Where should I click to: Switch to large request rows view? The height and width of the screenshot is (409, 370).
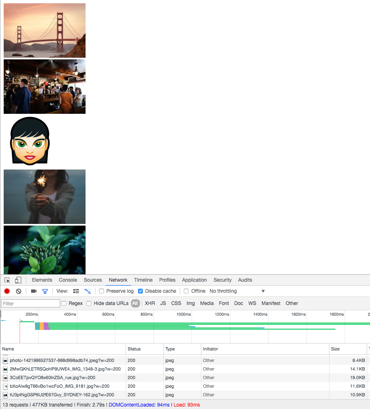pos(76,291)
